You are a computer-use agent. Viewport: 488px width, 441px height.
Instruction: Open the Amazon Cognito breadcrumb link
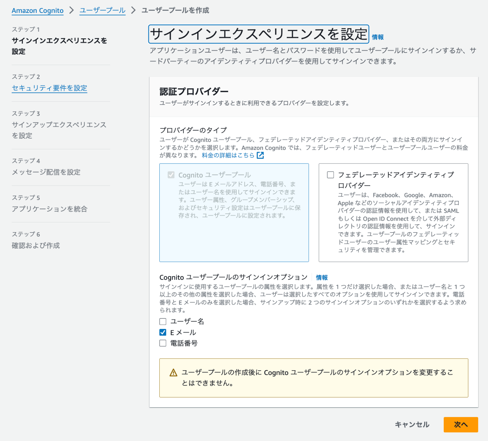(38, 10)
